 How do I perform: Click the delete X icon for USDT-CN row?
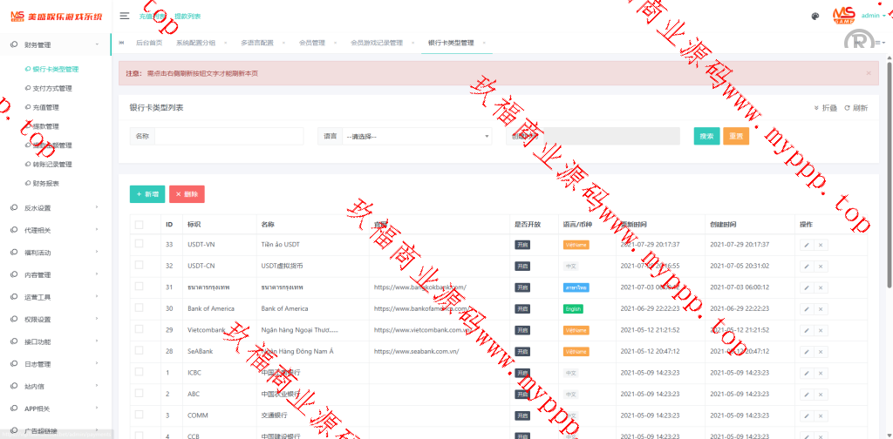click(821, 266)
